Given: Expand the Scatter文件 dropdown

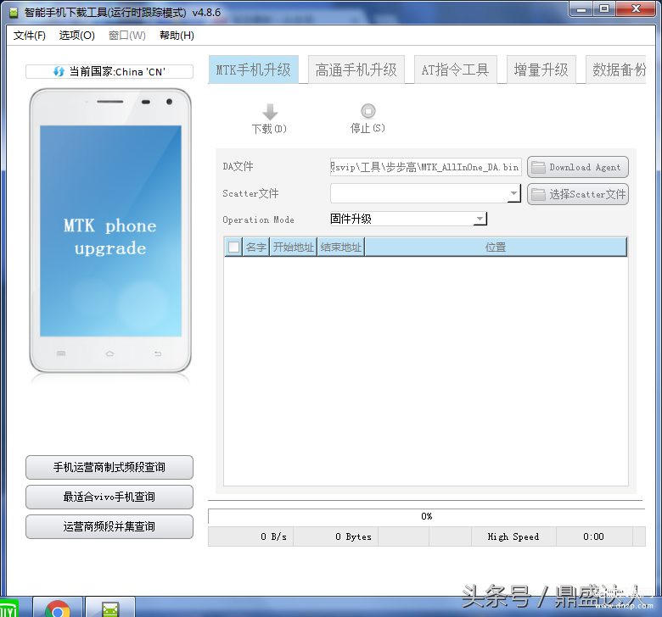Looking at the screenshot, I should [x=513, y=193].
